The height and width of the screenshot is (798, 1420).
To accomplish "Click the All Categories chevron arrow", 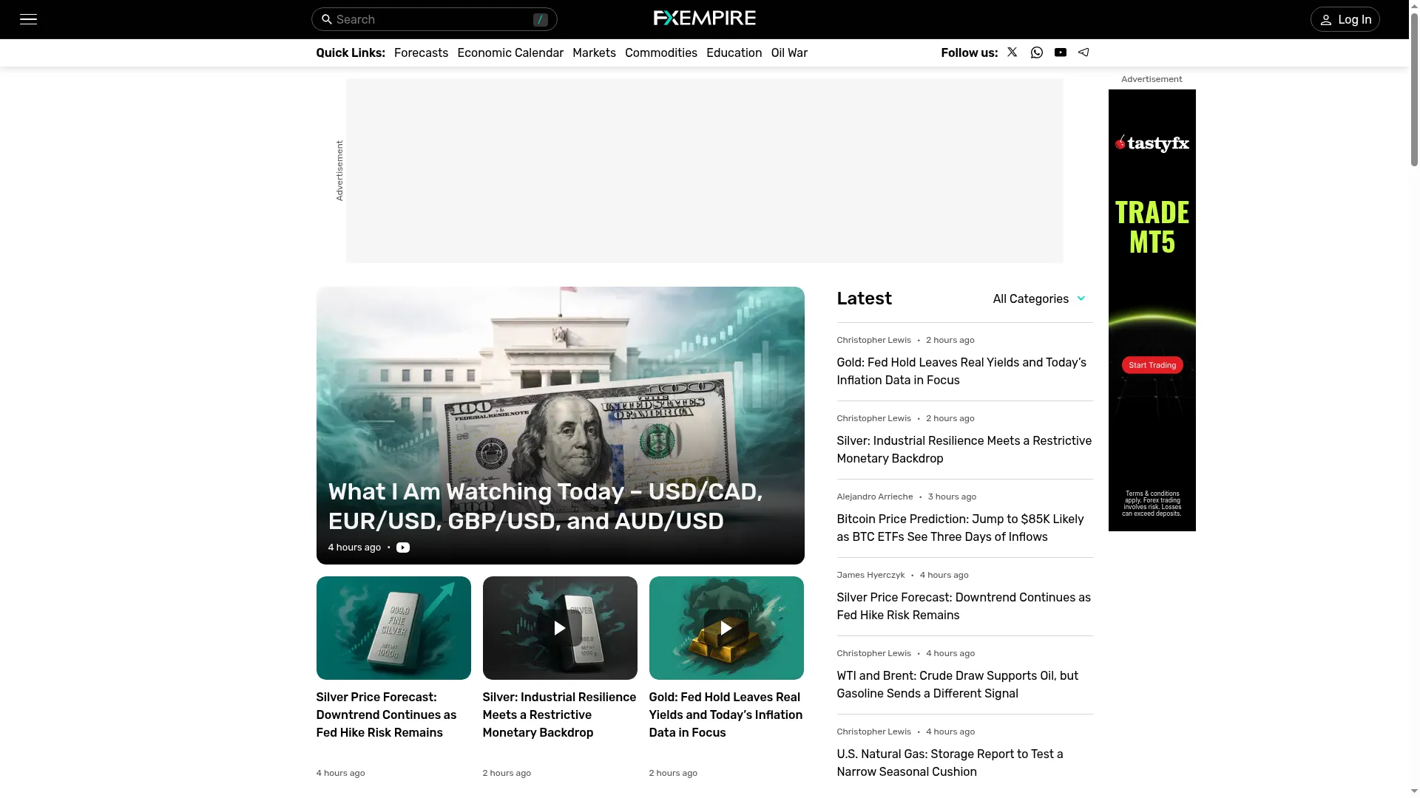I will coord(1081,299).
